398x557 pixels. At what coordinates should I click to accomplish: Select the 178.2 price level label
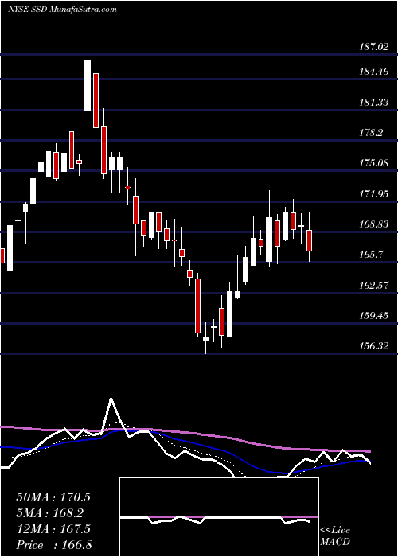tap(371, 133)
